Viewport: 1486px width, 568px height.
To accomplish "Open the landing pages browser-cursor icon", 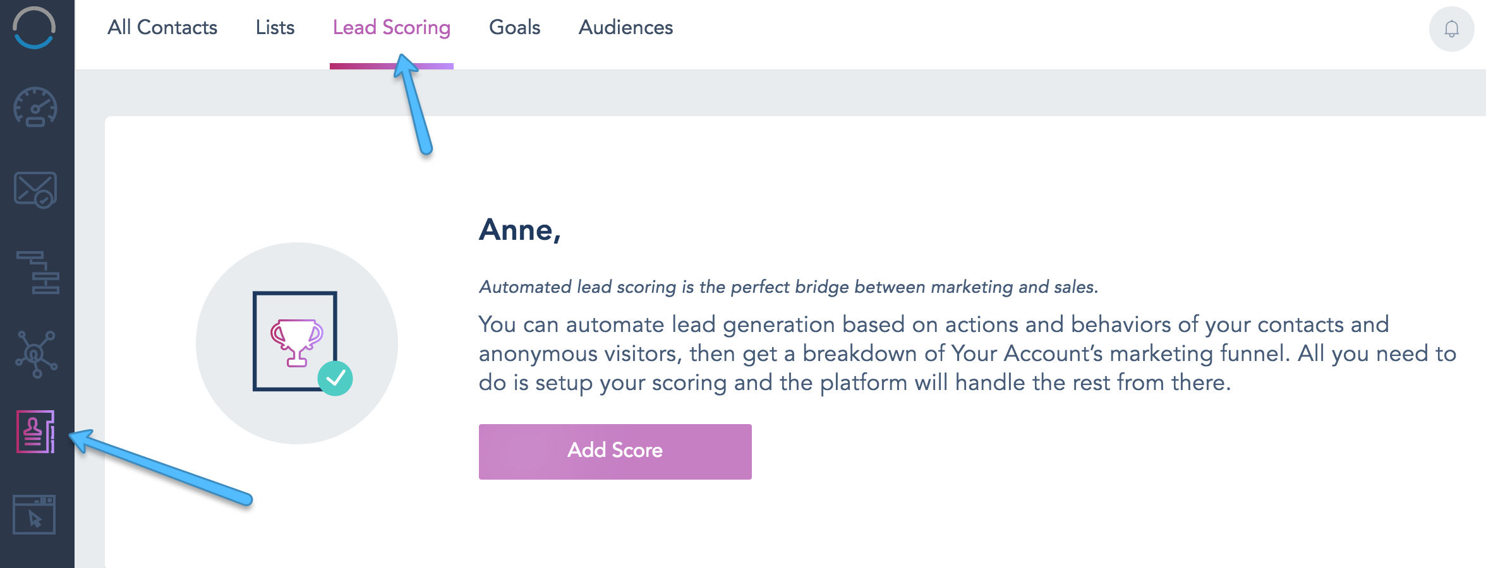I will point(34,514).
